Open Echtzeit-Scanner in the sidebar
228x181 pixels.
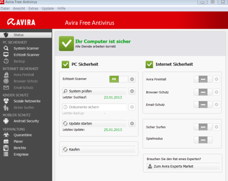pos(26,55)
